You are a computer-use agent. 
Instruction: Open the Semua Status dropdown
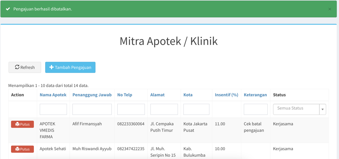(x=299, y=109)
